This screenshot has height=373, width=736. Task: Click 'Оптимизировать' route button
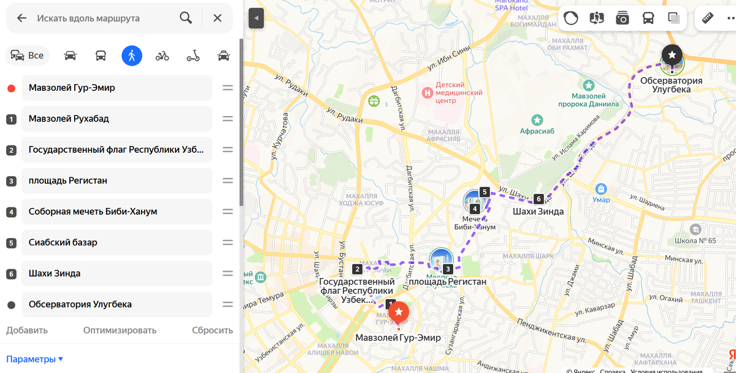(120, 330)
